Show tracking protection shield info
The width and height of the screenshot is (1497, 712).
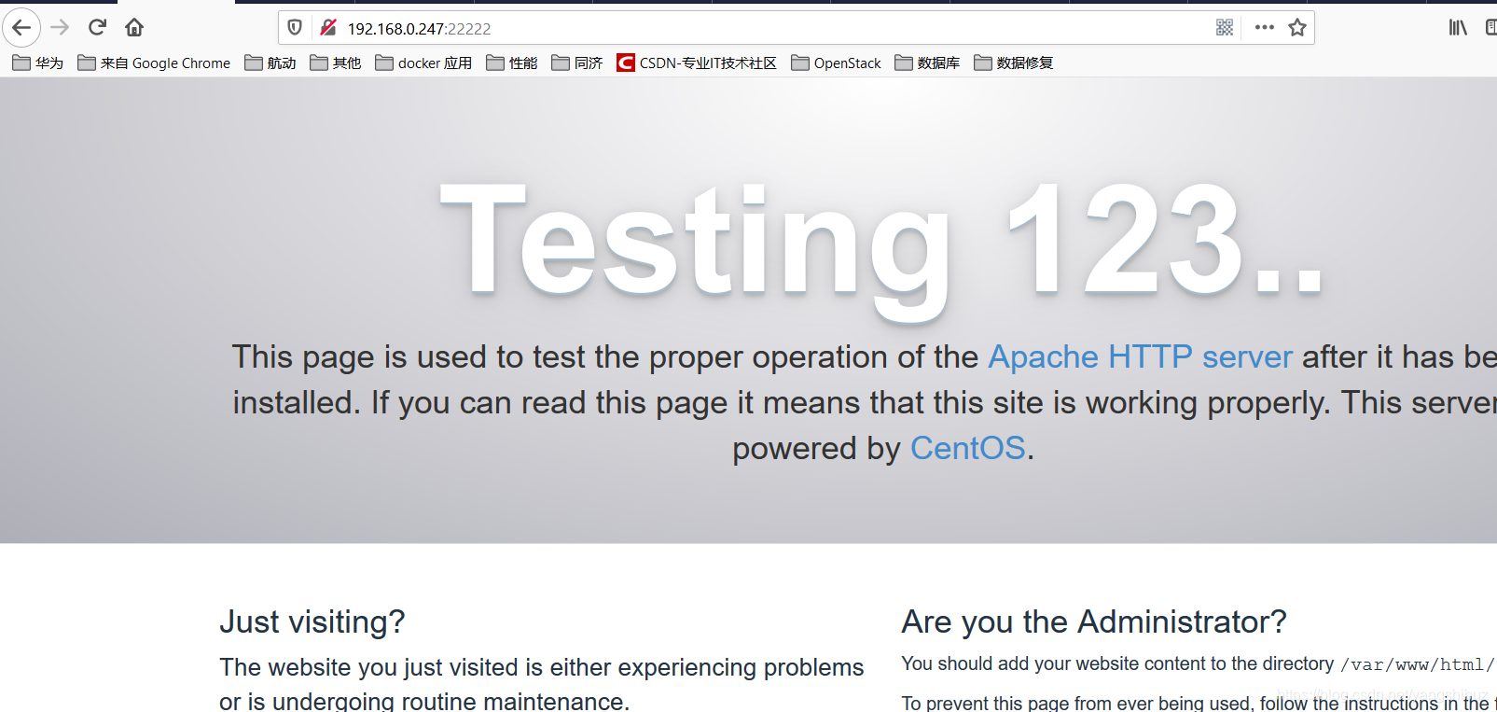295,28
